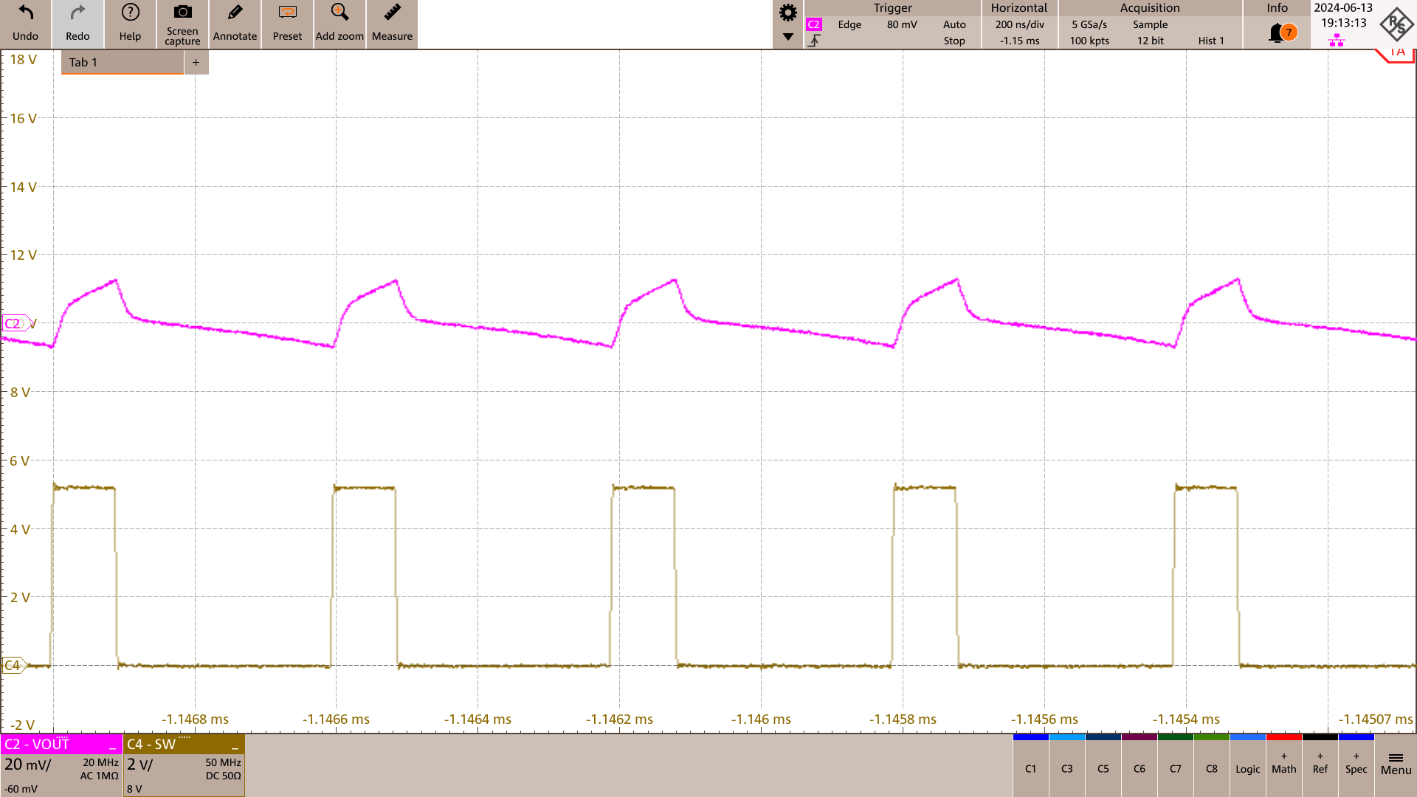Click the -60 mV offset value of C2
1417x797 pixels.
point(21,789)
